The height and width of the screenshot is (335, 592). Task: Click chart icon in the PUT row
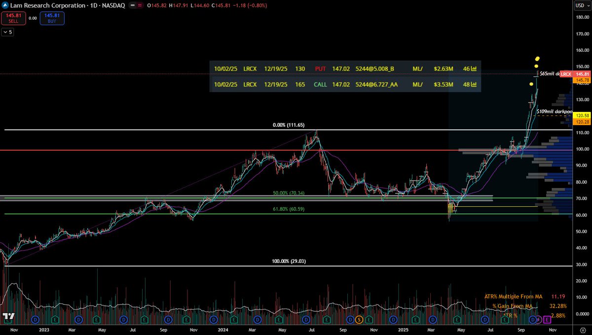click(x=474, y=69)
